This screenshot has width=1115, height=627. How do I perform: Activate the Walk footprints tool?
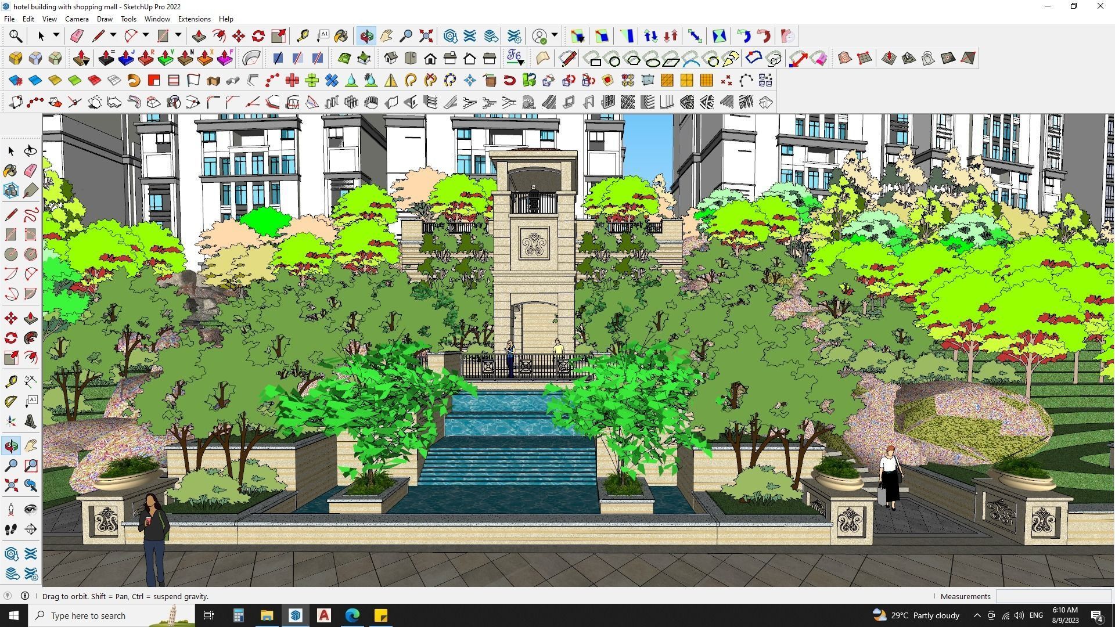point(11,529)
